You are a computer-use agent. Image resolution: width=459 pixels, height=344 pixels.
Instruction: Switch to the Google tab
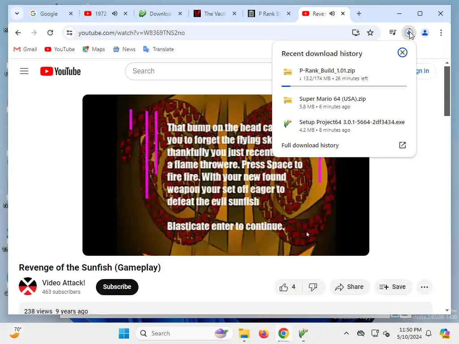coord(48,14)
